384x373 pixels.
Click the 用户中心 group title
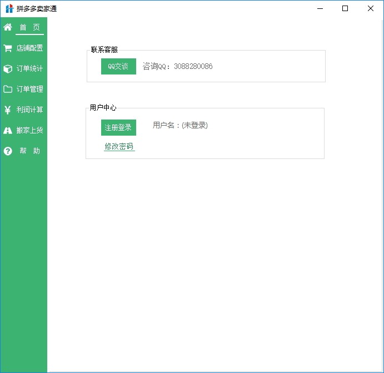click(103, 107)
